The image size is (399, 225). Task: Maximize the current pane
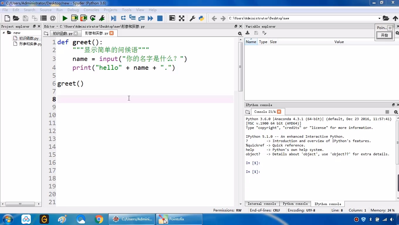click(x=172, y=18)
